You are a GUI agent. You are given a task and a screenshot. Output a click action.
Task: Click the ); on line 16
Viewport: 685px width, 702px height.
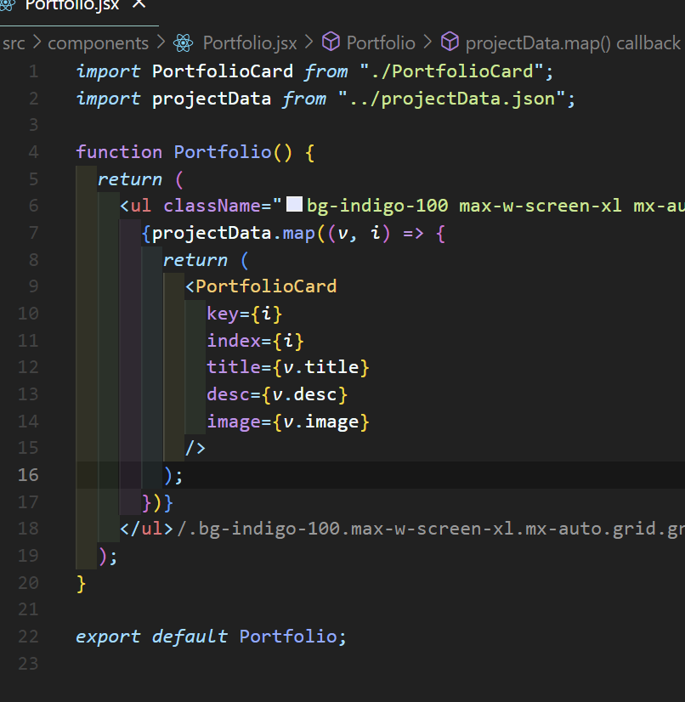point(173,475)
